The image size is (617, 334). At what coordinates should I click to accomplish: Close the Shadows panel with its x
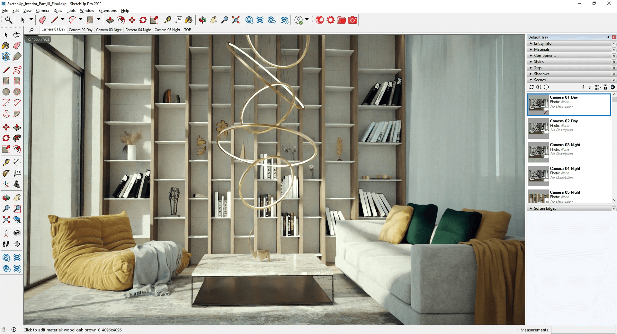614,74
